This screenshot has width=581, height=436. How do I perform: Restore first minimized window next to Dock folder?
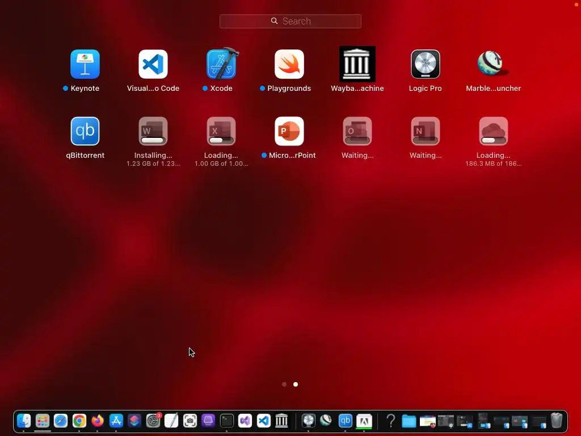pos(428,421)
